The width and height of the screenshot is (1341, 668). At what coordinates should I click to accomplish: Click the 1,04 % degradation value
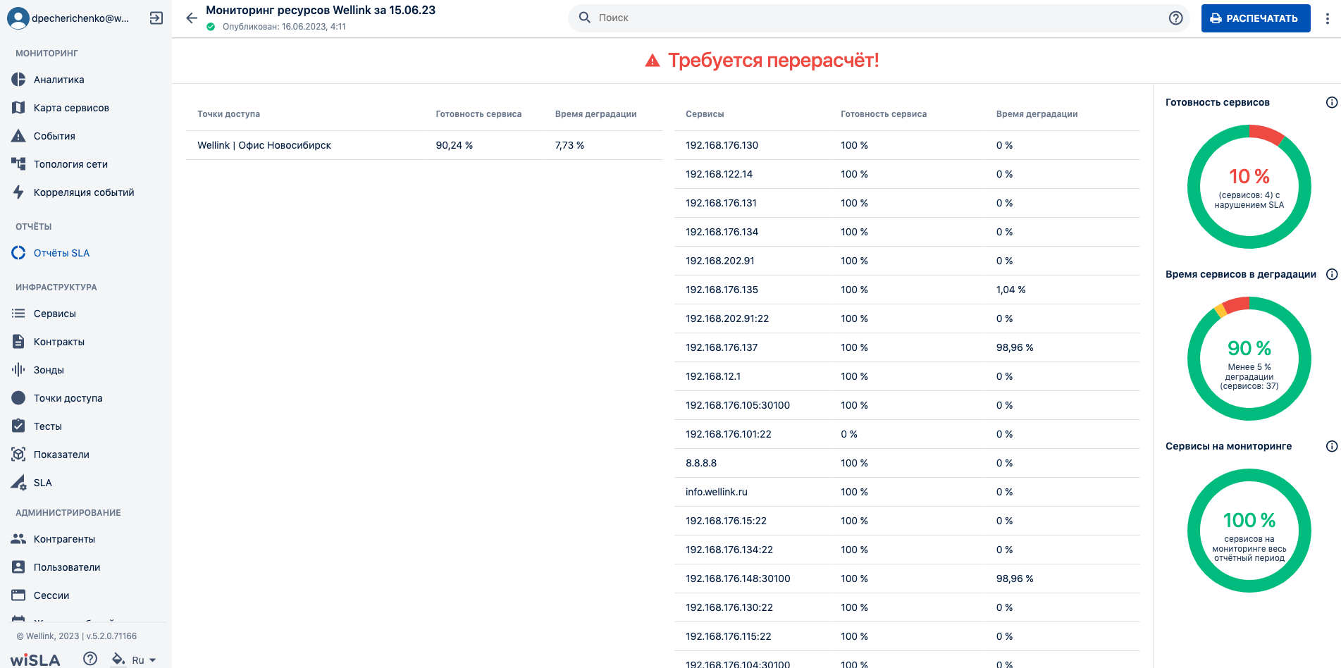click(x=1011, y=290)
